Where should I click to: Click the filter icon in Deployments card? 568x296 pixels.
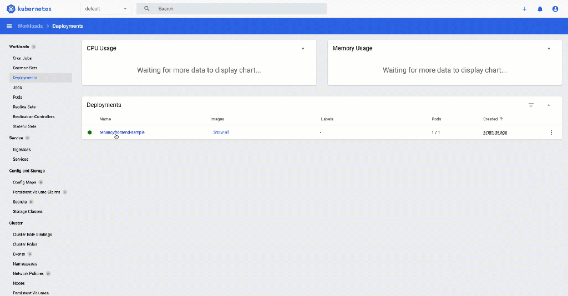pyautogui.click(x=531, y=105)
